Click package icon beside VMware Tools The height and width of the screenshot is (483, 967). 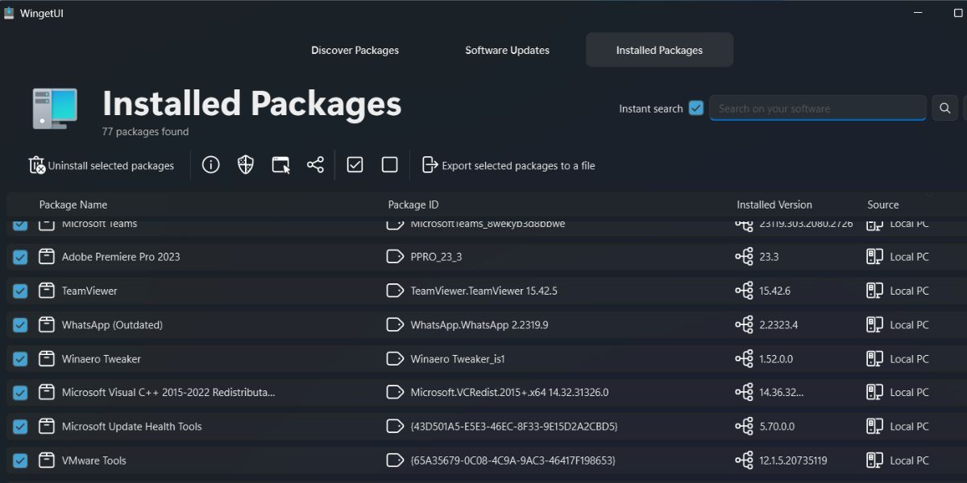(x=46, y=460)
